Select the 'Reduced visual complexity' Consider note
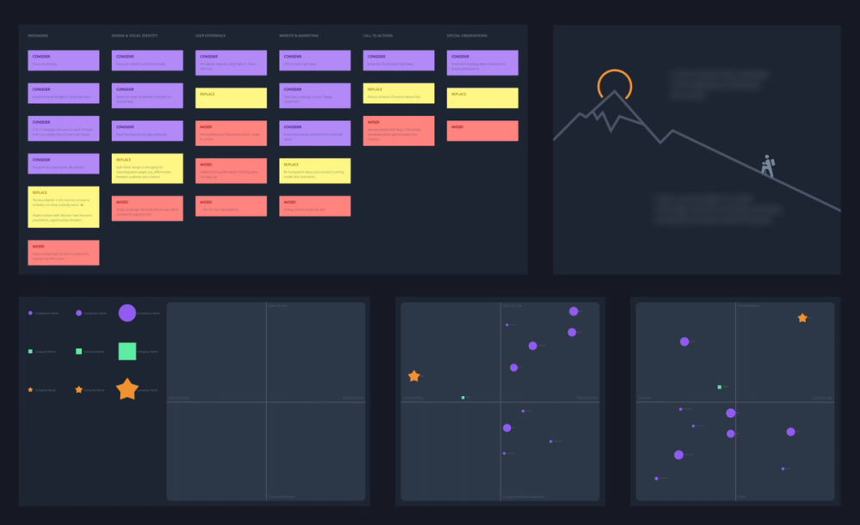The height and width of the screenshot is (525, 860). (147, 95)
